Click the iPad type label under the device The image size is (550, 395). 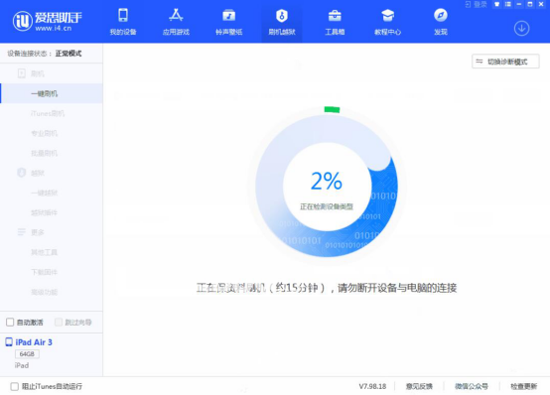[x=22, y=365]
